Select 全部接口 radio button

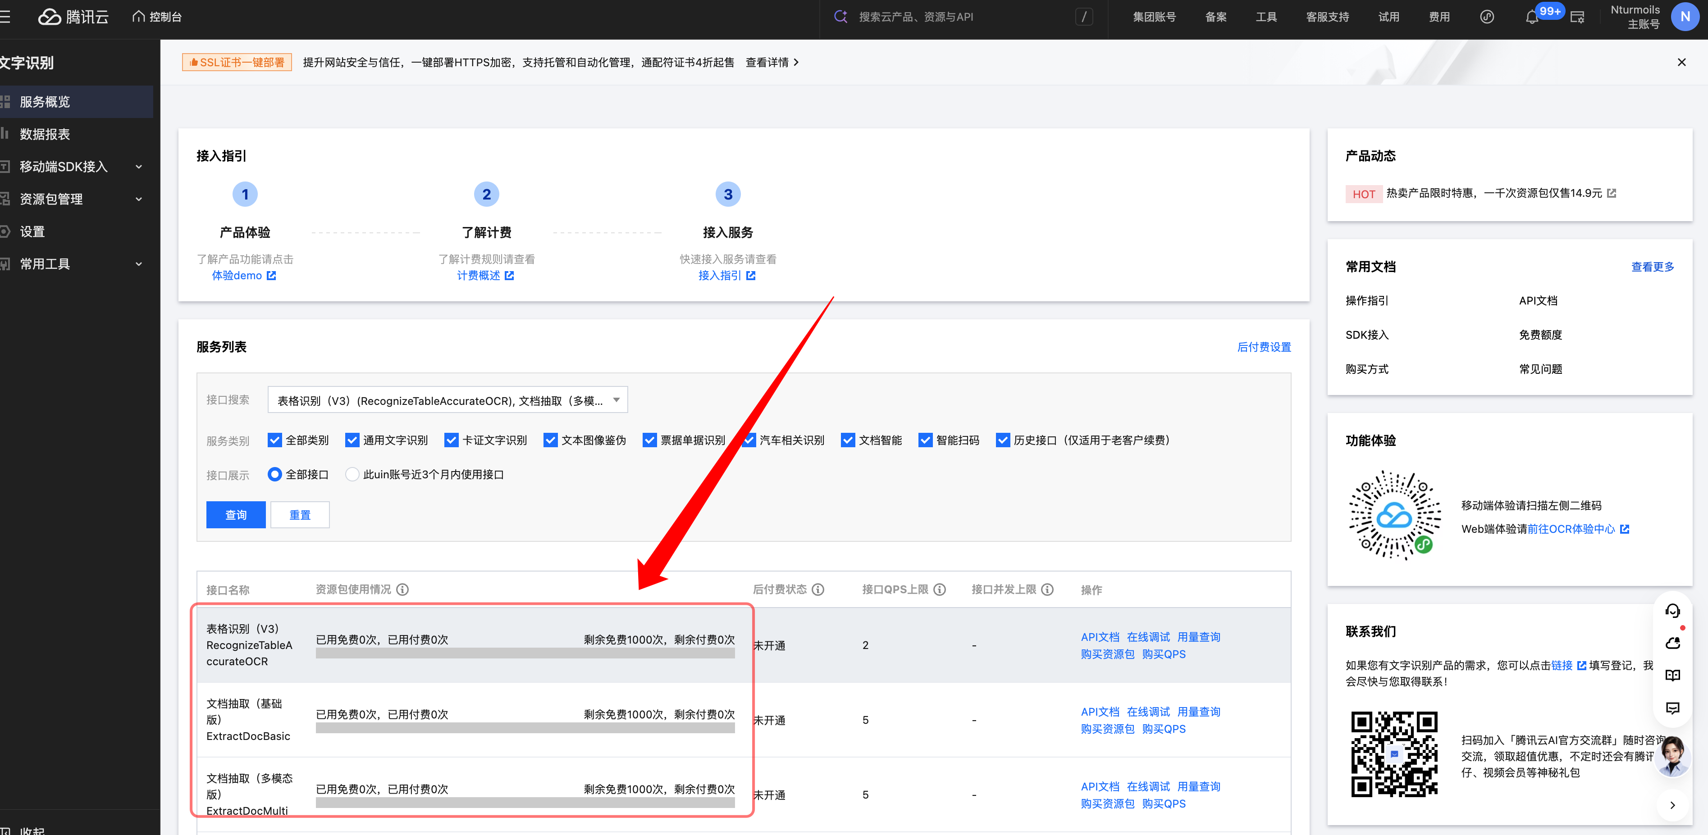274,475
